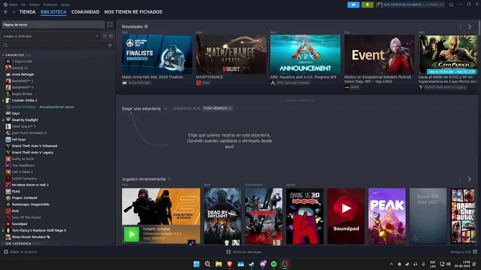
Task: Open PEAK game cover in recents
Action: 387,216
